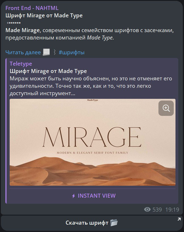The image size is (184, 232).
Task: Click the preview description starting with Мираж
Action: click(x=91, y=86)
